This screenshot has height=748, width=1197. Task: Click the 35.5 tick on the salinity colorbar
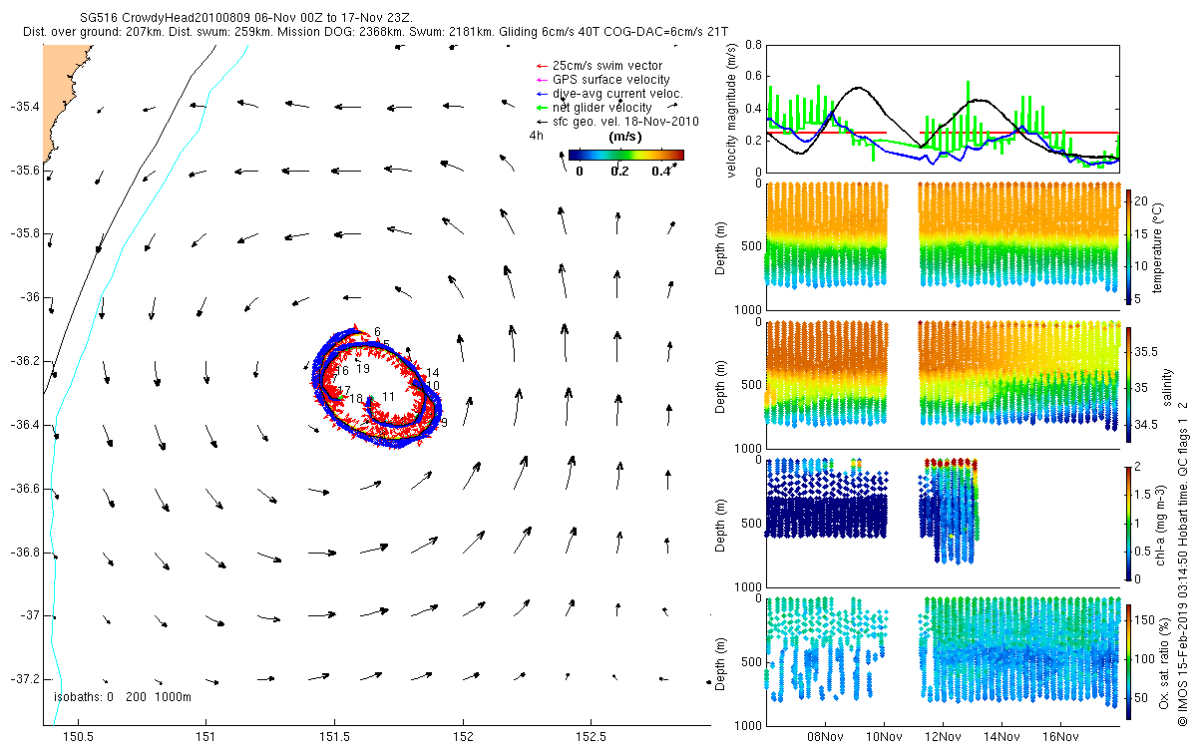[x=1148, y=352]
